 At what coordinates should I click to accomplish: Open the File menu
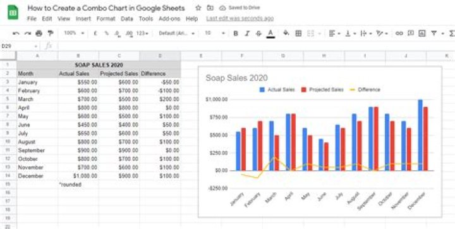[32, 18]
